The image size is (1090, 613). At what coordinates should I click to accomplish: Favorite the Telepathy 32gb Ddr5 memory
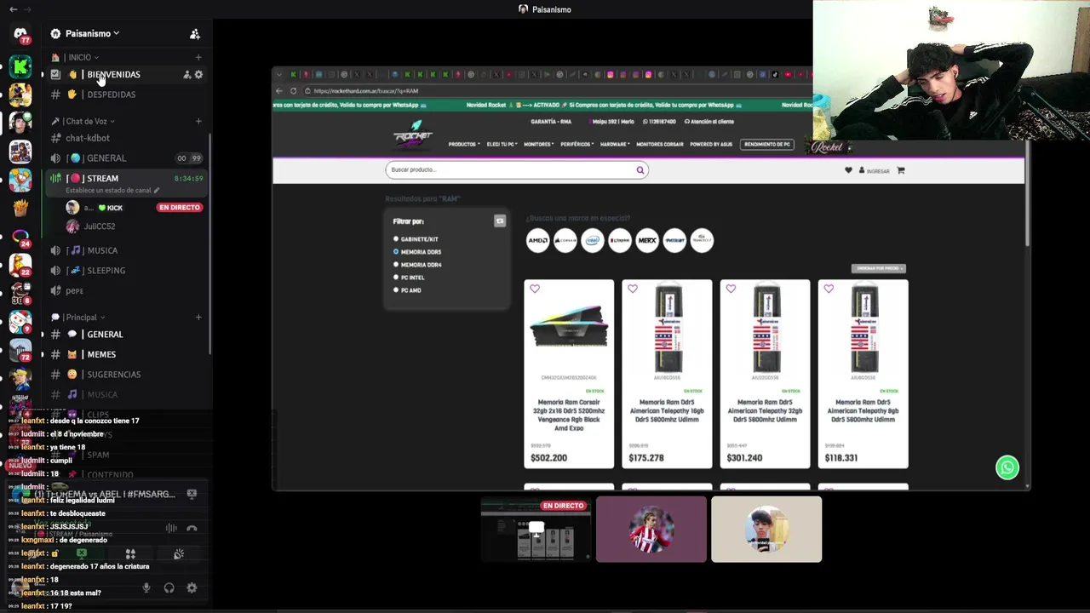(731, 289)
